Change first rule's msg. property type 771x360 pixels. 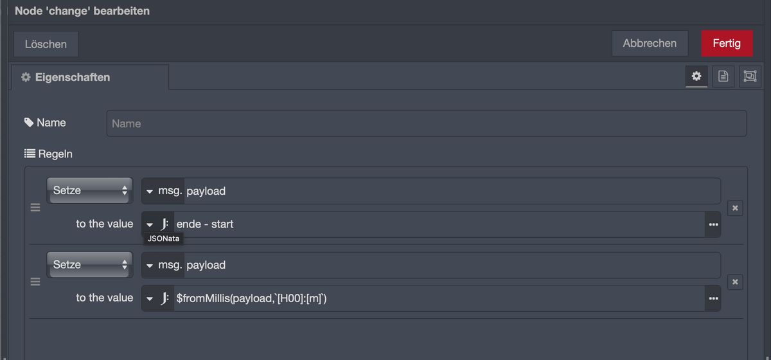pos(163,191)
